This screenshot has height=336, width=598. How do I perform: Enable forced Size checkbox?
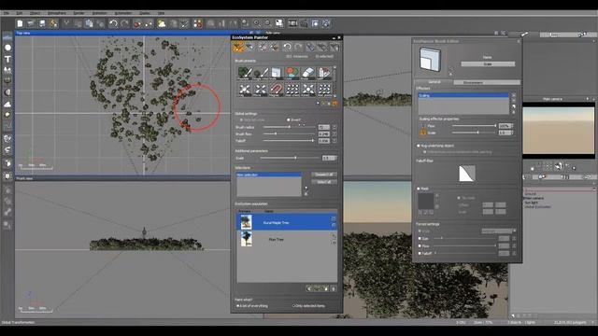pos(420,239)
